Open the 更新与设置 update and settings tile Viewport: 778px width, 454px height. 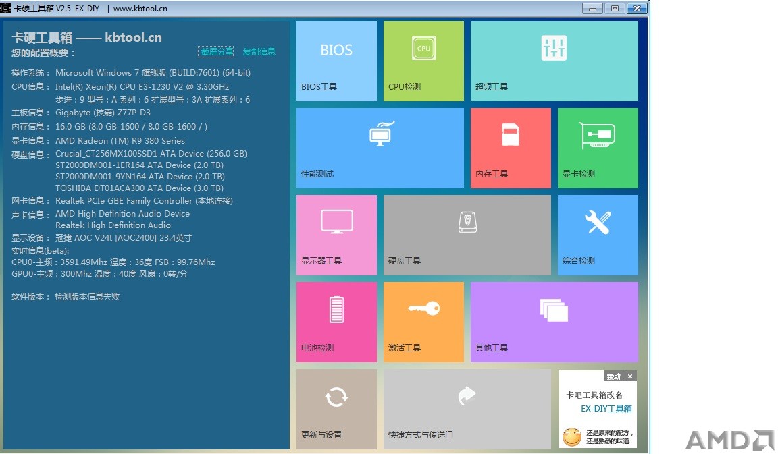click(336, 409)
